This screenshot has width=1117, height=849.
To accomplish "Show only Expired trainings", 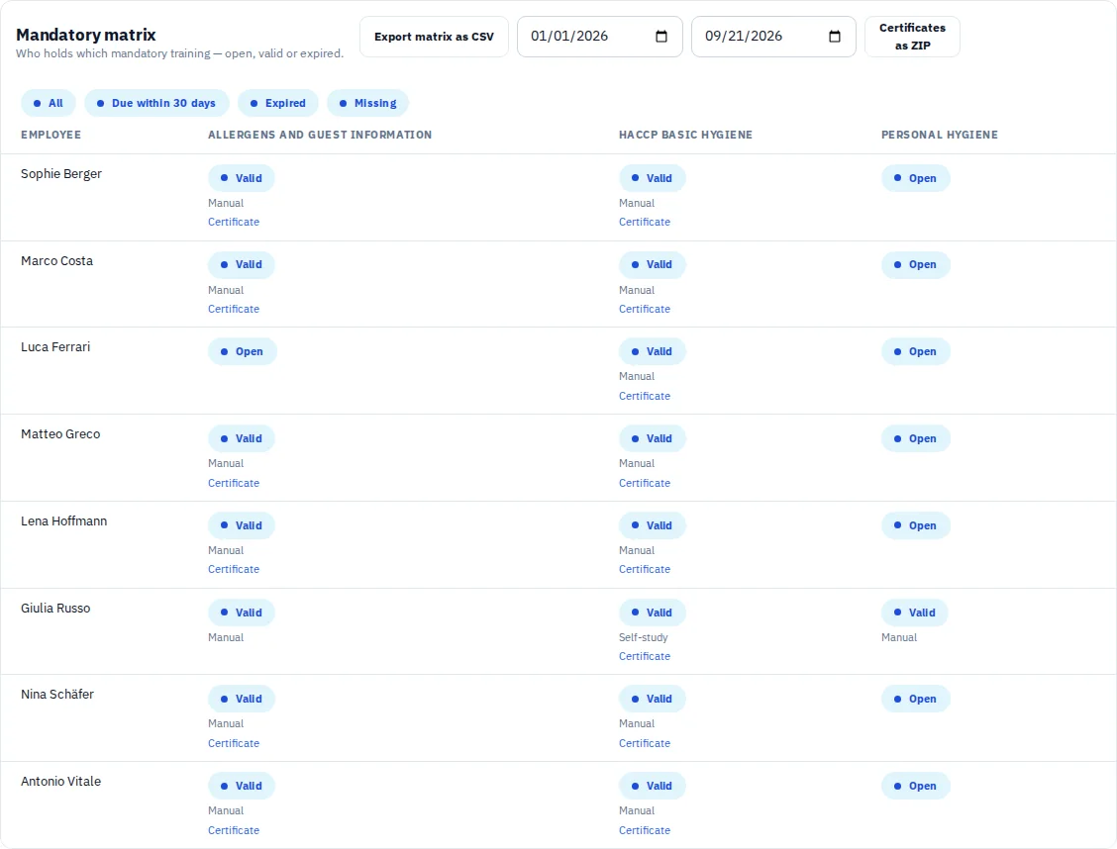I will click(x=278, y=103).
